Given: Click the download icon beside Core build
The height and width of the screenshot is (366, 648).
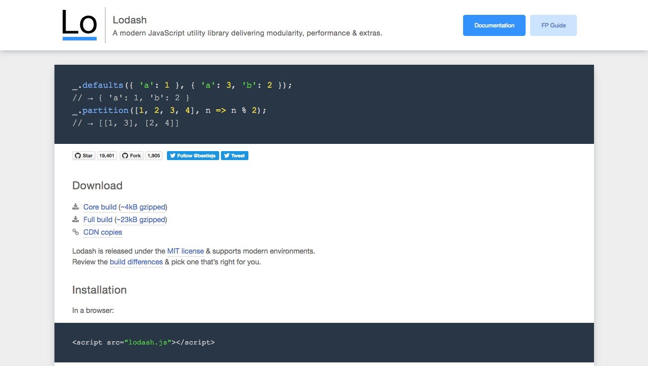Looking at the screenshot, I should pyautogui.click(x=76, y=207).
